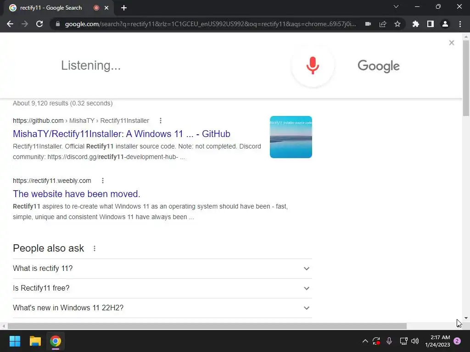Open MishaTY/Rectify11Installer GitHub result link
The height and width of the screenshot is (352, 470).
point(121,134)
